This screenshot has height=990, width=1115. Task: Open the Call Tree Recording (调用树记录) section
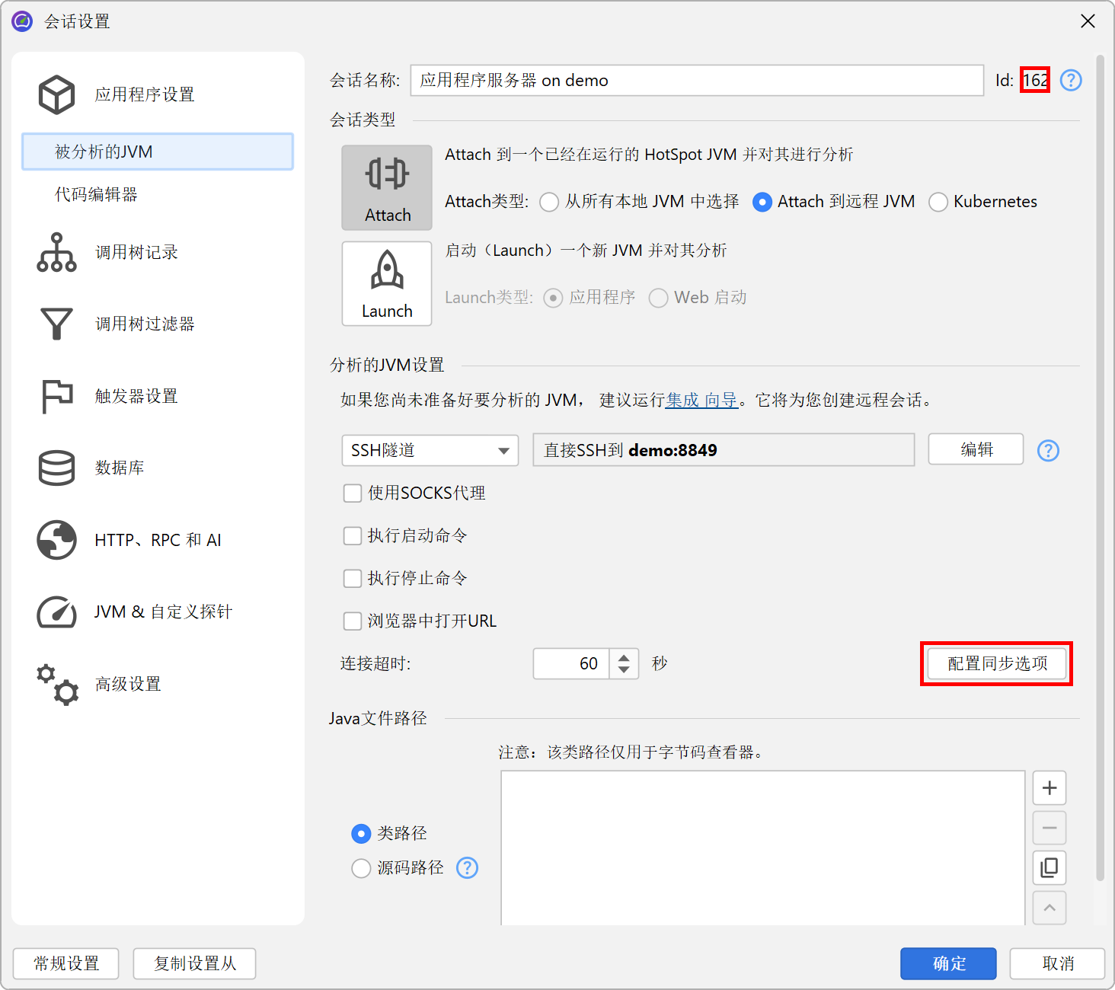(x=136, y=252)
